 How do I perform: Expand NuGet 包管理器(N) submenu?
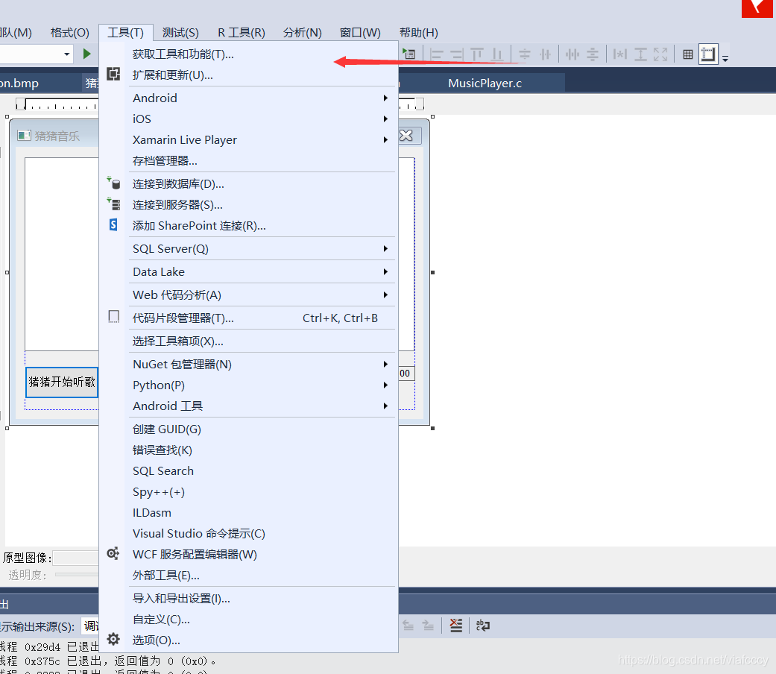[x=385, y=365]
